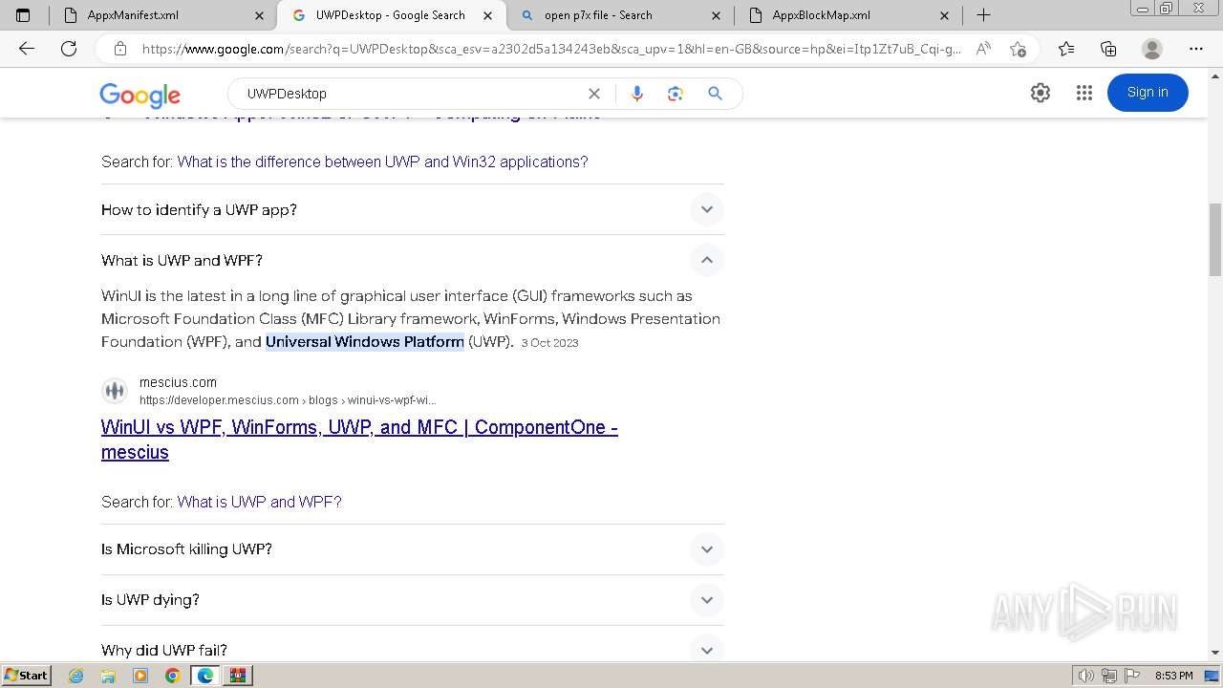Go back using the browser back arrow
Screen dimensions: 1223x688
coord(27,49)
